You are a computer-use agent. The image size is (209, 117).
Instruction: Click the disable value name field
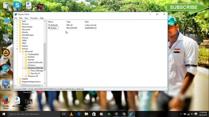coord(54,28)
